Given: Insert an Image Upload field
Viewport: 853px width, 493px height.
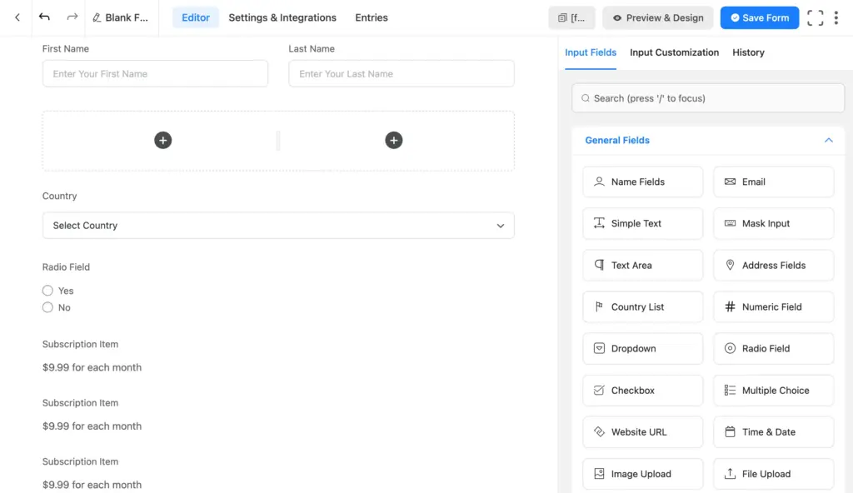Looking at the screenshot, I should [642, 473].
